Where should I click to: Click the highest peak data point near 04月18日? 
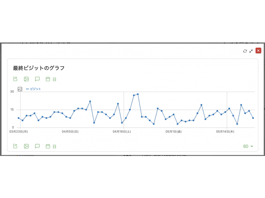pyautogui.click(x=138, y=94)
